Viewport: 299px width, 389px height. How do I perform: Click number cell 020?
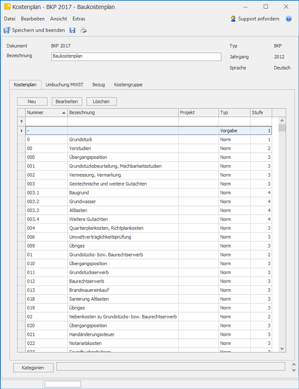(46, 326)
